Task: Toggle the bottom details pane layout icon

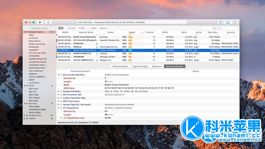Action: click(228, 22)
